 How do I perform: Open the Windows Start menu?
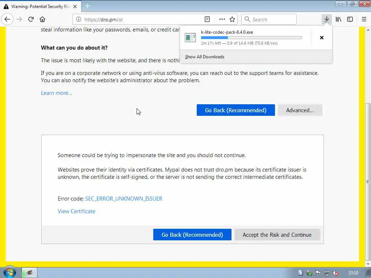coord(10,272)
